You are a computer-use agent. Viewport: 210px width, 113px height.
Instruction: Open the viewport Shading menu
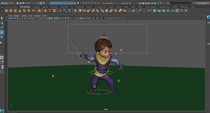coord(16,16)
